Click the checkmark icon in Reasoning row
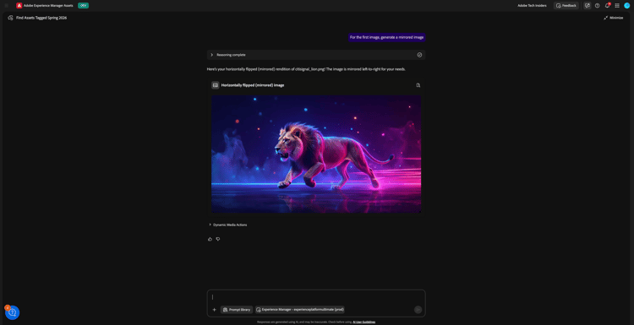 [419, 55]
